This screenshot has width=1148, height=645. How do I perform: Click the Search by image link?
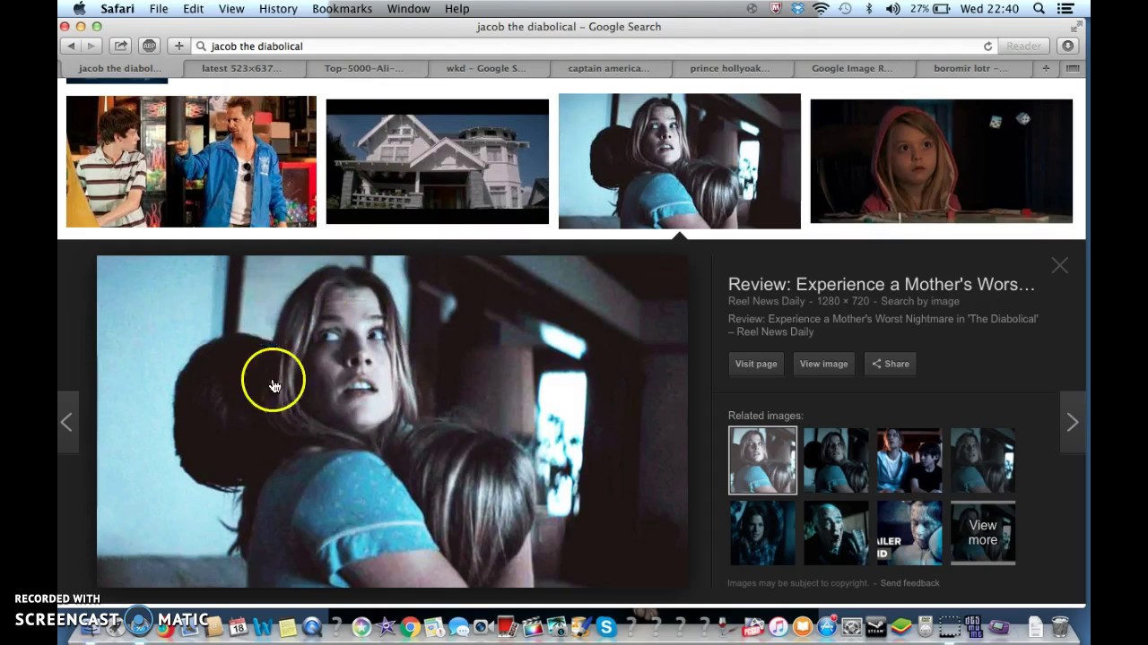pyautogui.click(x=920, y=301)
